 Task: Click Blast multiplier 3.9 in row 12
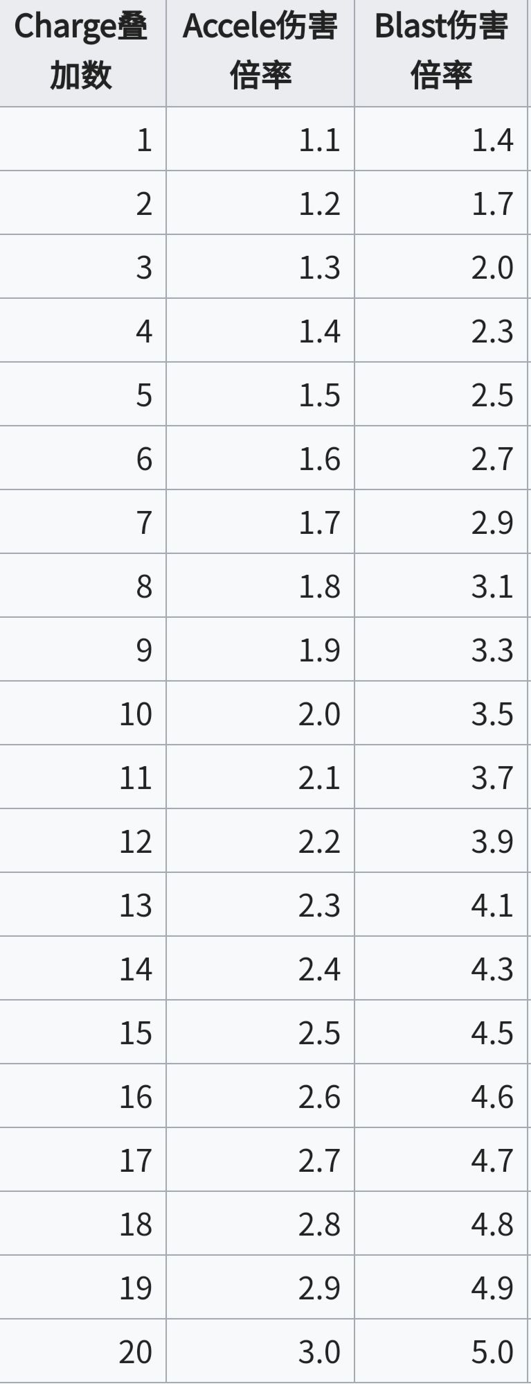pos(492,842)
